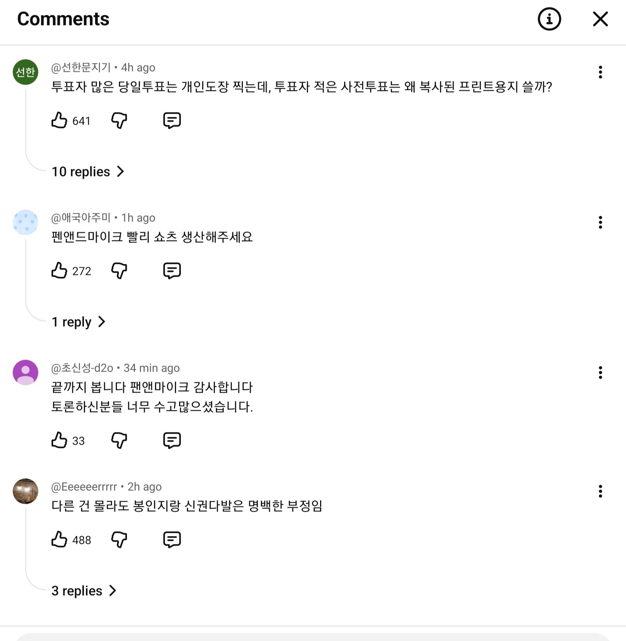The width and height of the screenshot is (626, 641).
Task: Dislike the comment by @선한문지기
Action: point(119,120)
